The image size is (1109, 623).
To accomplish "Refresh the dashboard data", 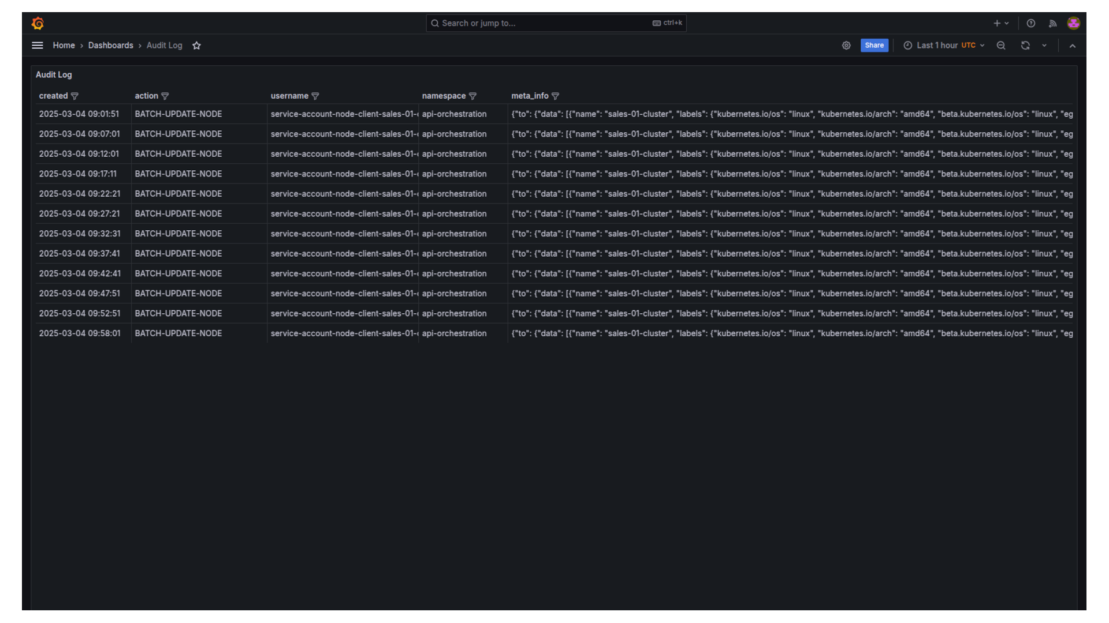I will pos(1025,45).
